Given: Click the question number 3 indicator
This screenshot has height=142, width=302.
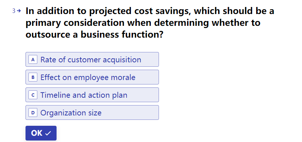Looking at the screenshot, I should point(14,11).
